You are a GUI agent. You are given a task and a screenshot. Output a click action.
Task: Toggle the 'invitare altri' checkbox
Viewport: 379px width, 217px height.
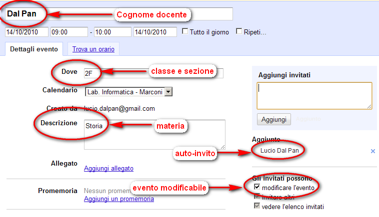click(257, 197)
